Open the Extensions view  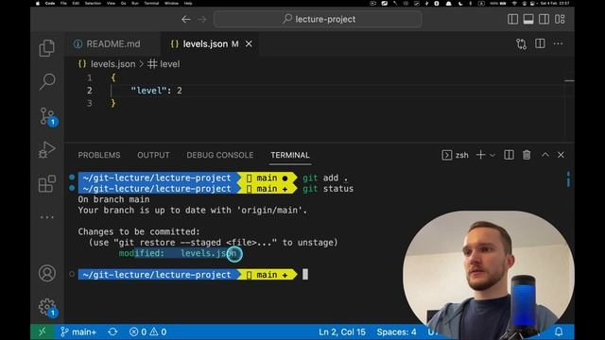[x=47, y=183]
